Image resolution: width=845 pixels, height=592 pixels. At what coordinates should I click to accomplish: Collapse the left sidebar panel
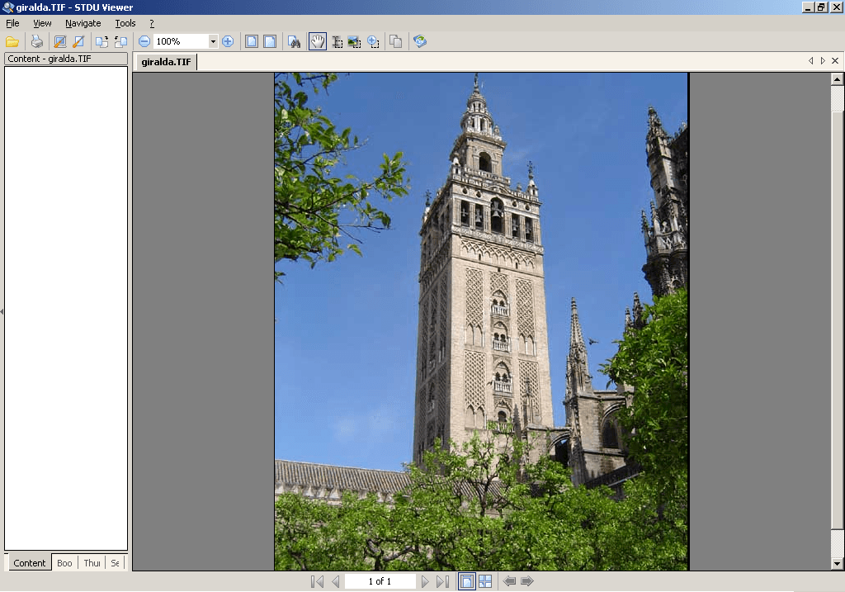coord(3,311)
